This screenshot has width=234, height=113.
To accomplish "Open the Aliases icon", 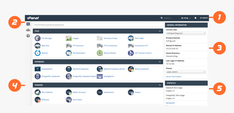I will tap(131, 92).
